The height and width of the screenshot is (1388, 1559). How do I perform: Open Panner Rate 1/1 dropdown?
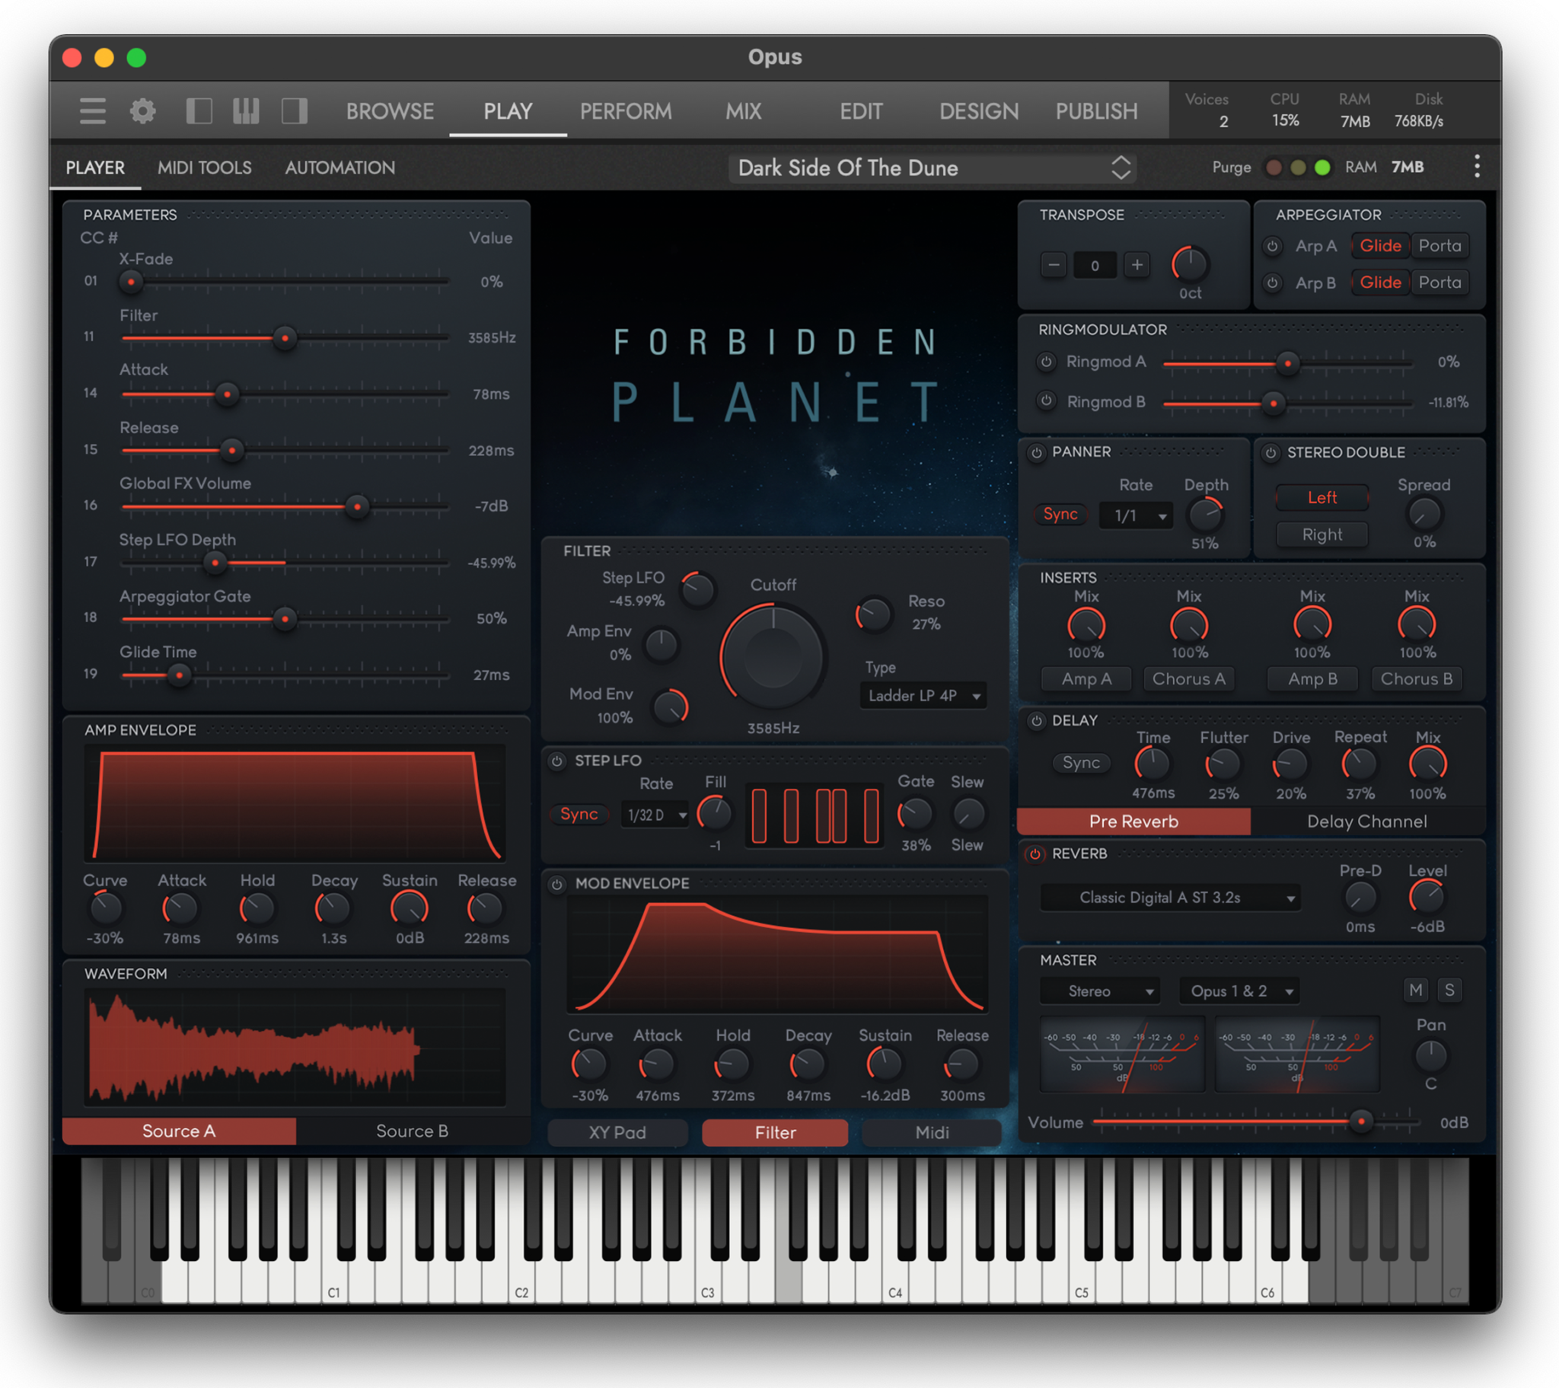(1135, 515)
